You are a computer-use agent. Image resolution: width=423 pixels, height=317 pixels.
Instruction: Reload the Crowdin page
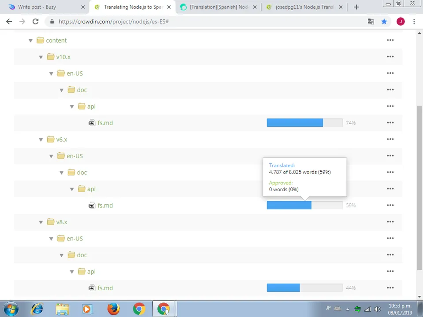pyautogui.click(x=35, y=22)
